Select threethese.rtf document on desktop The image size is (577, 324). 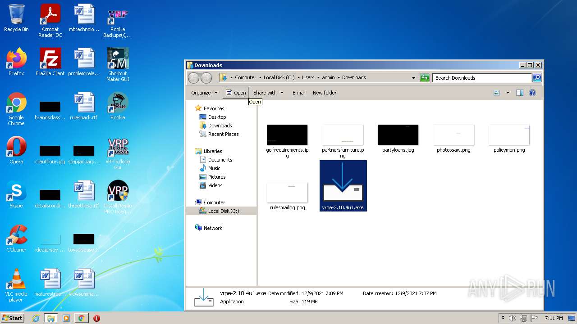click(x=84, y=194)
